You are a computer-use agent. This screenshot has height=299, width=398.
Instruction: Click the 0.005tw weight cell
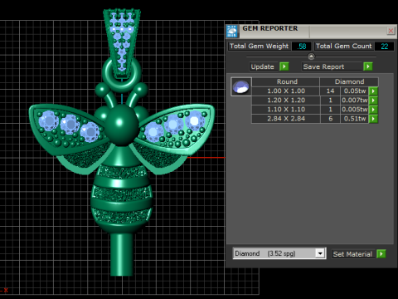pyautogui.click(x=355, y=110)
